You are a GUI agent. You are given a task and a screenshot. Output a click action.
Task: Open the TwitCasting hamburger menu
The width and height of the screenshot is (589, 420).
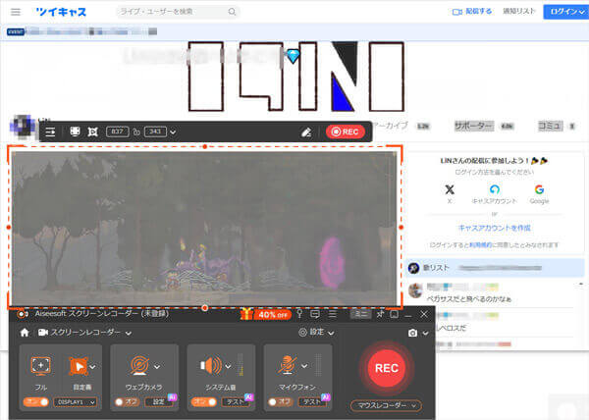click(x=16, y=12)
